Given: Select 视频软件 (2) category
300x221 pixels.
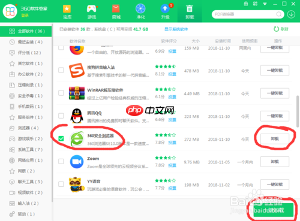Looking at the screenshot, I should [x=26, y=193].
